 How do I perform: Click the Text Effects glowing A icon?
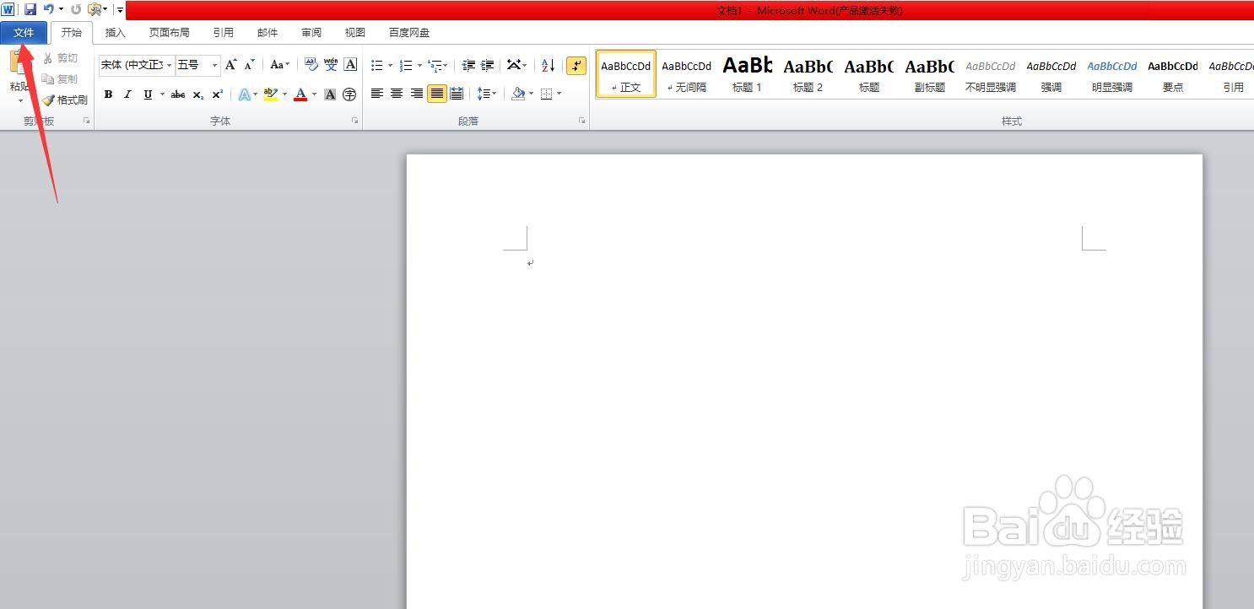click(243, 94)
